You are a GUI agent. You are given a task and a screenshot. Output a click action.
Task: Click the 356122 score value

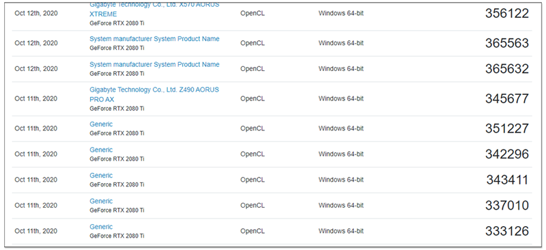pyautogui.click(x=507, y=14)
